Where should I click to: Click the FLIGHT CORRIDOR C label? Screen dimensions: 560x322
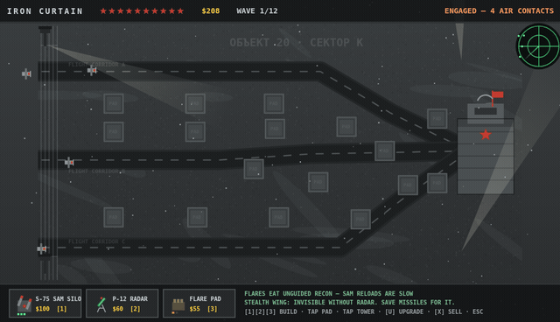(x=96, y=241)
